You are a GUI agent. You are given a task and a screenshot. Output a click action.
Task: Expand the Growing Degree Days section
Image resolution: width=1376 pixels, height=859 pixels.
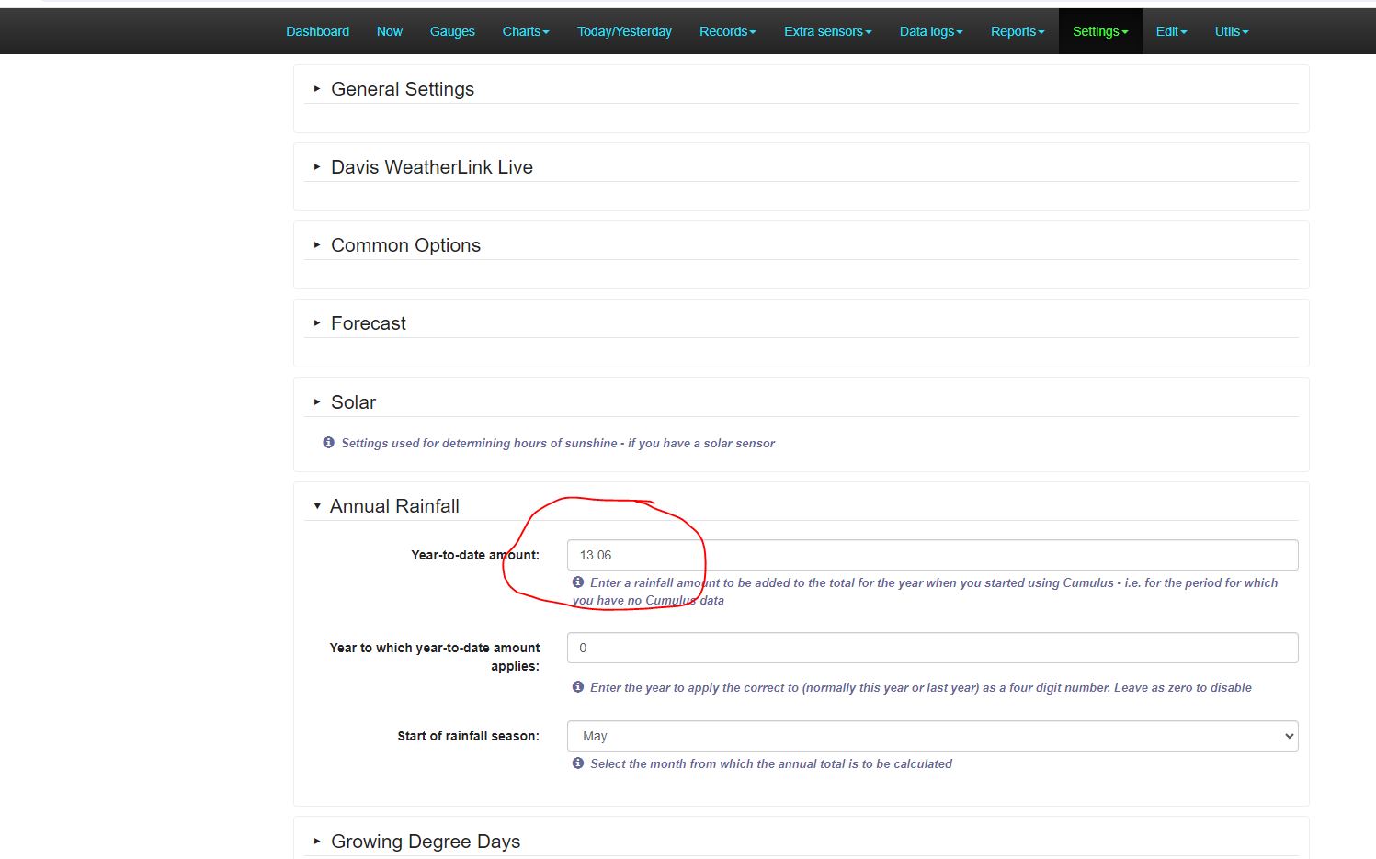coord(426,842)
